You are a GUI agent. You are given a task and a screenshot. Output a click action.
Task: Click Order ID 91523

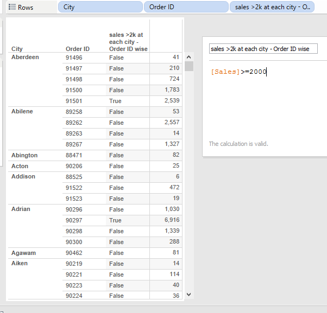pos(74,199)
